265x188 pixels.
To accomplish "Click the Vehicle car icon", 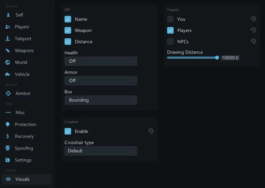I will point(8,74).
